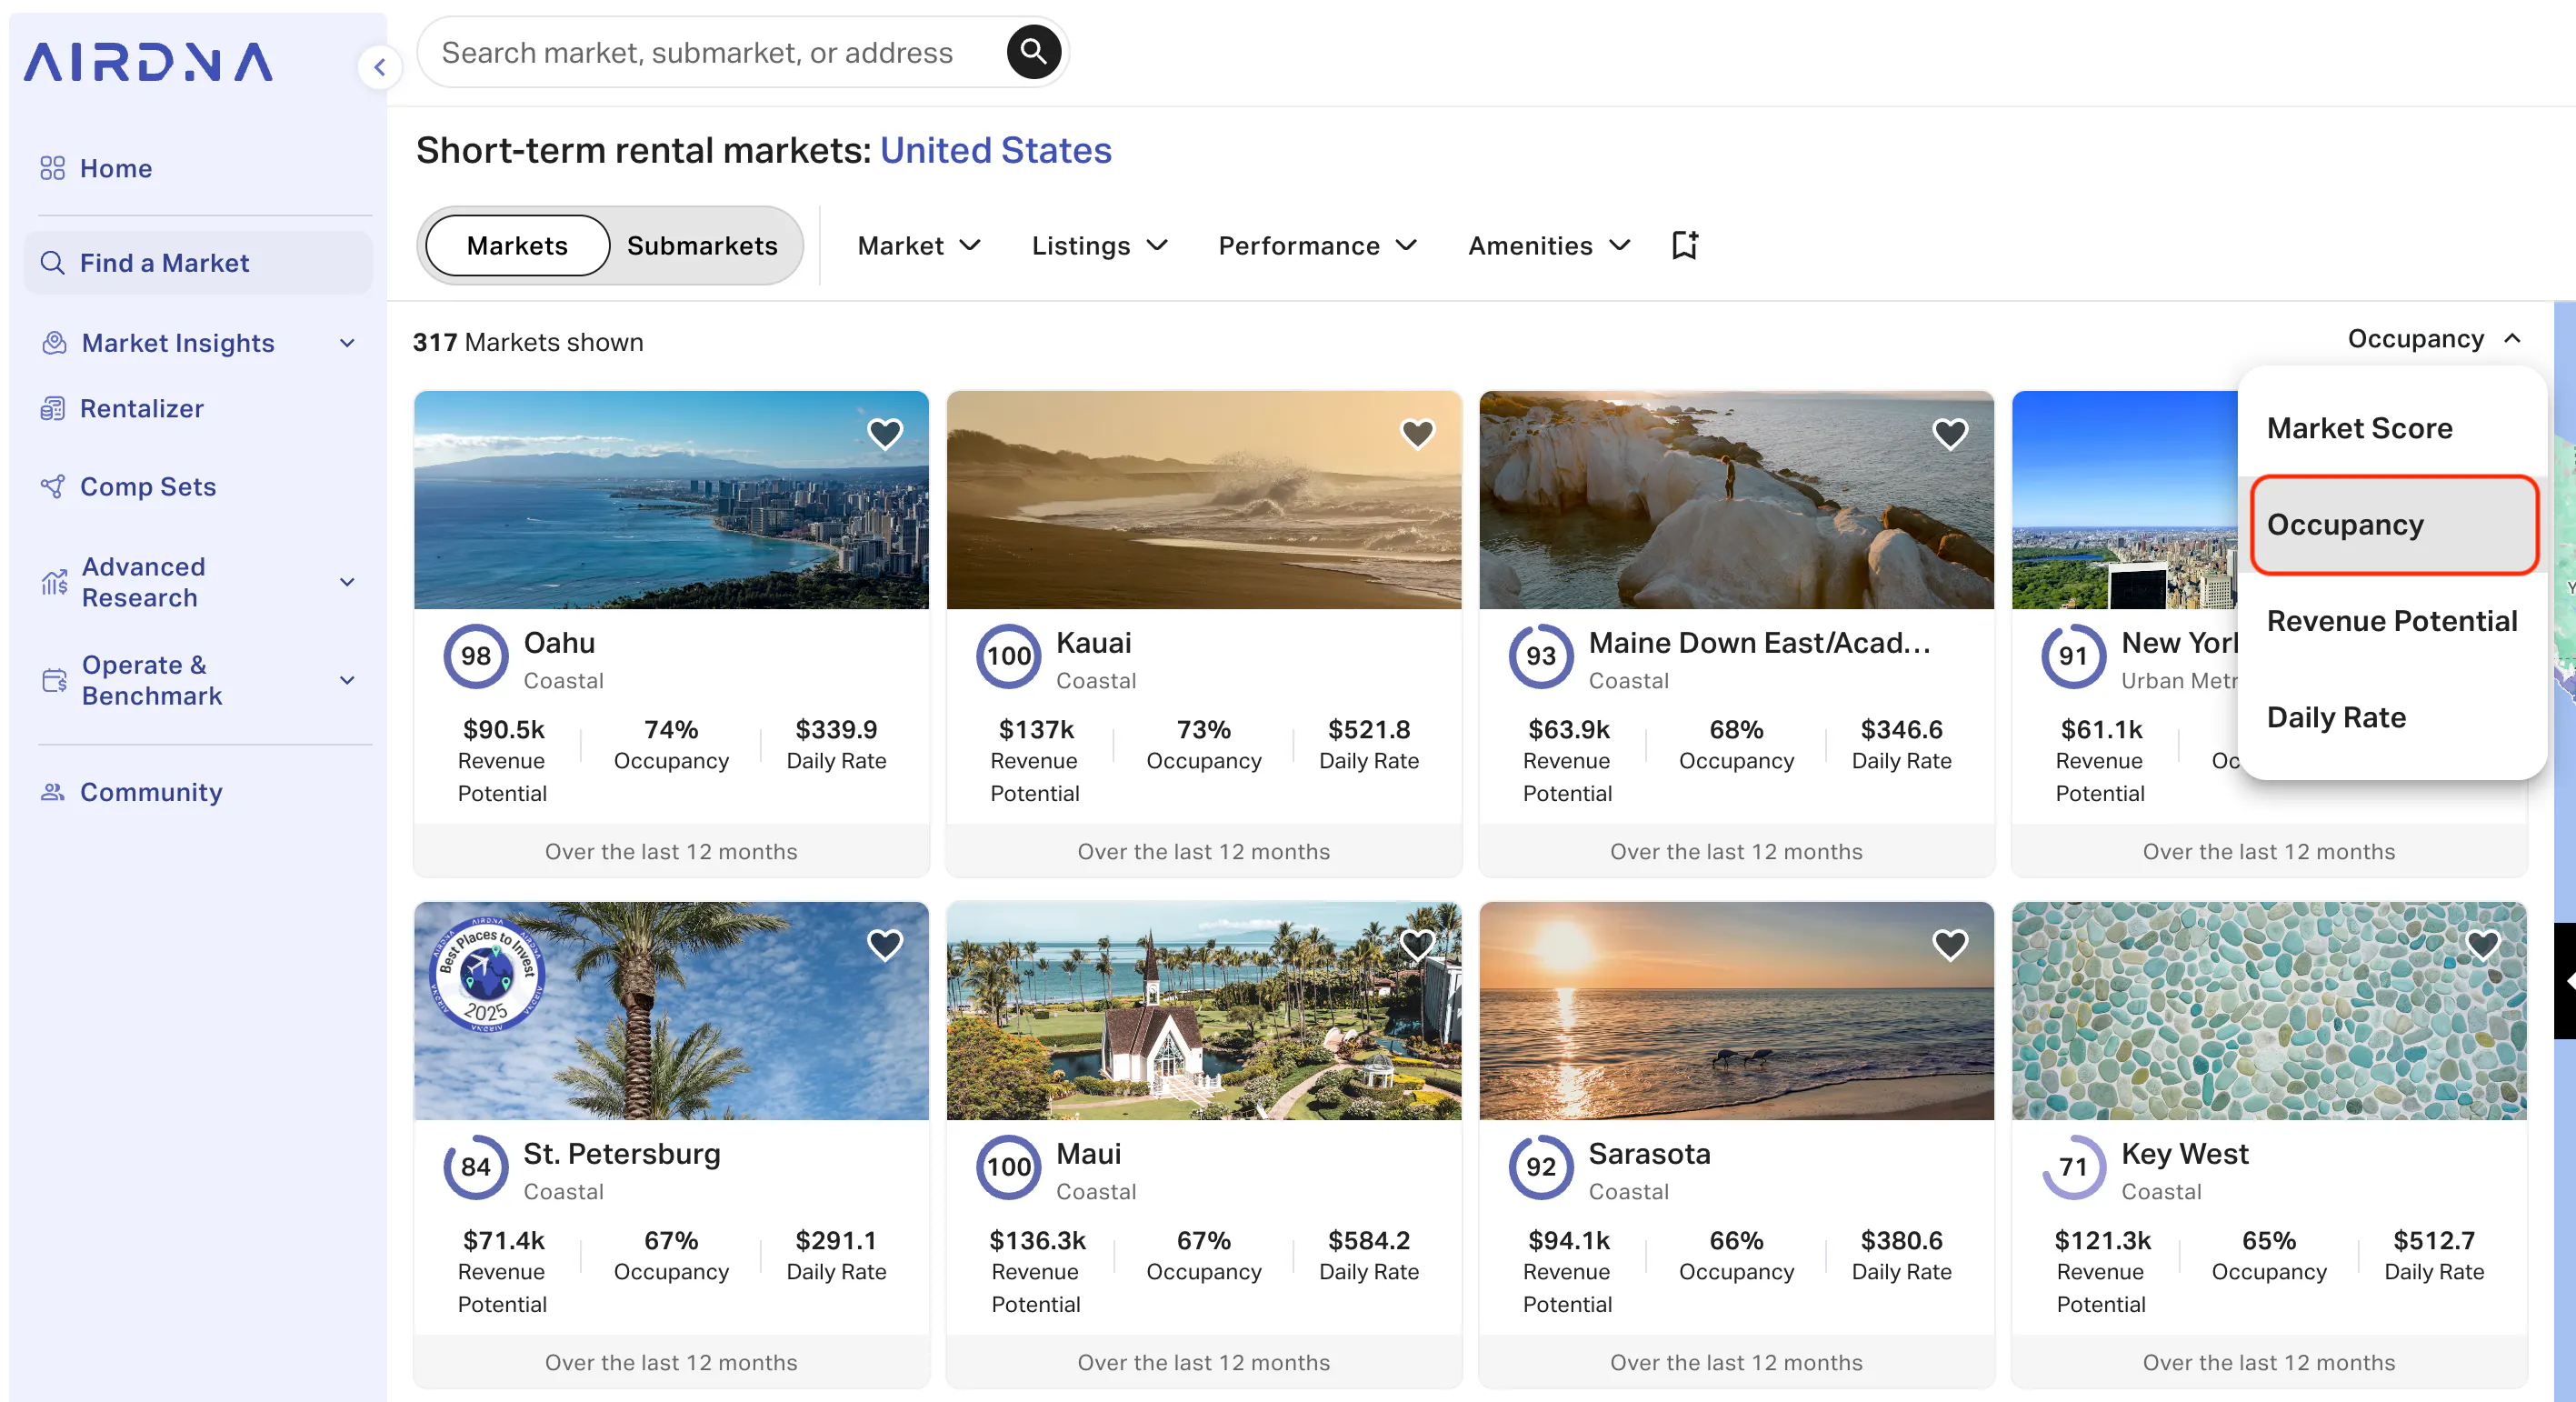Open Find a Market page
Screen dimensions: 2576x1402
point(198,263)
